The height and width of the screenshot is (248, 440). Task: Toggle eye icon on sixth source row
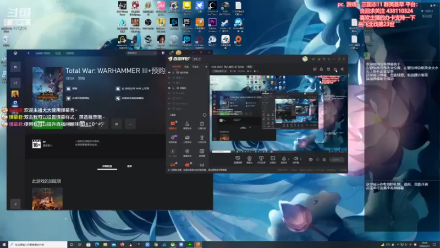tap(169, 99)
